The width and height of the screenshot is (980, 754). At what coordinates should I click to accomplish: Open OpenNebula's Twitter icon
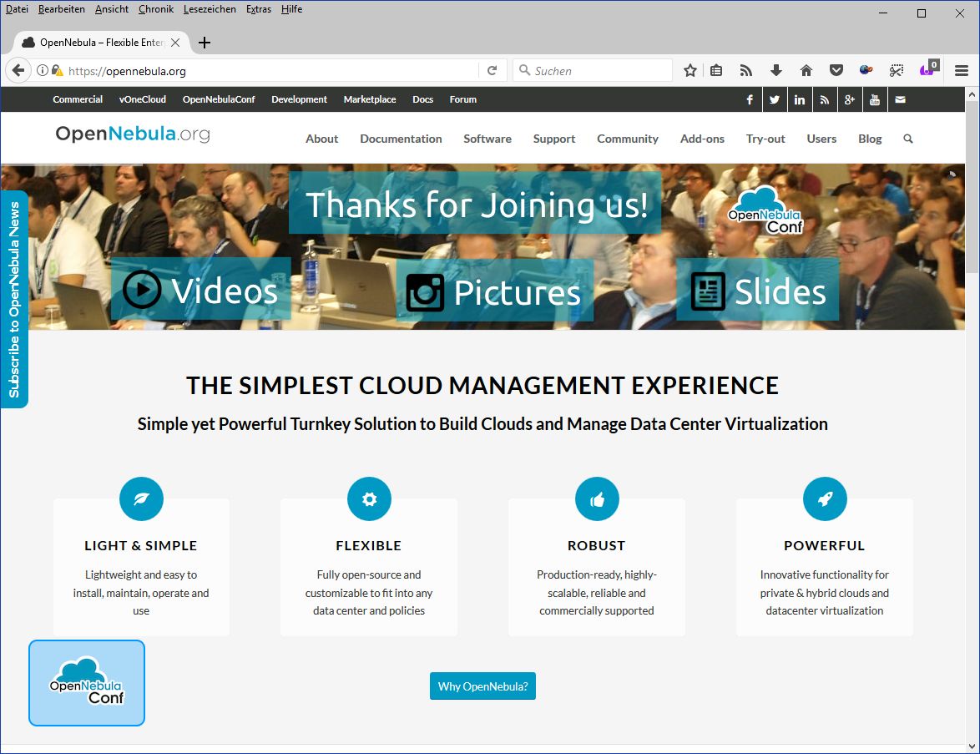(775, 99)
